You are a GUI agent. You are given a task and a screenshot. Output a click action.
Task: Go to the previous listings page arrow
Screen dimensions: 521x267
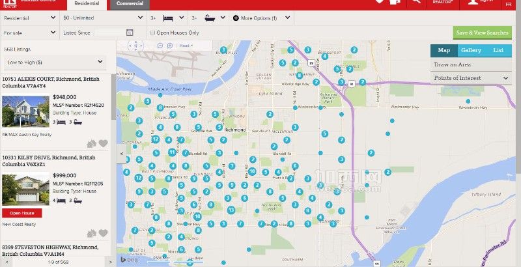click(7, 262)
